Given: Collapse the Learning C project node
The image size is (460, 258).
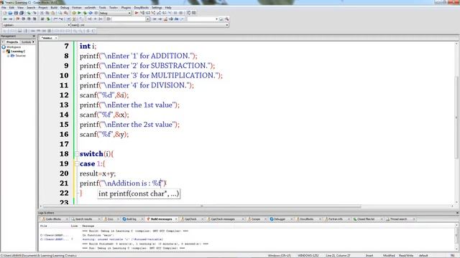Looking at the screenshot, I should coord(4,51).
